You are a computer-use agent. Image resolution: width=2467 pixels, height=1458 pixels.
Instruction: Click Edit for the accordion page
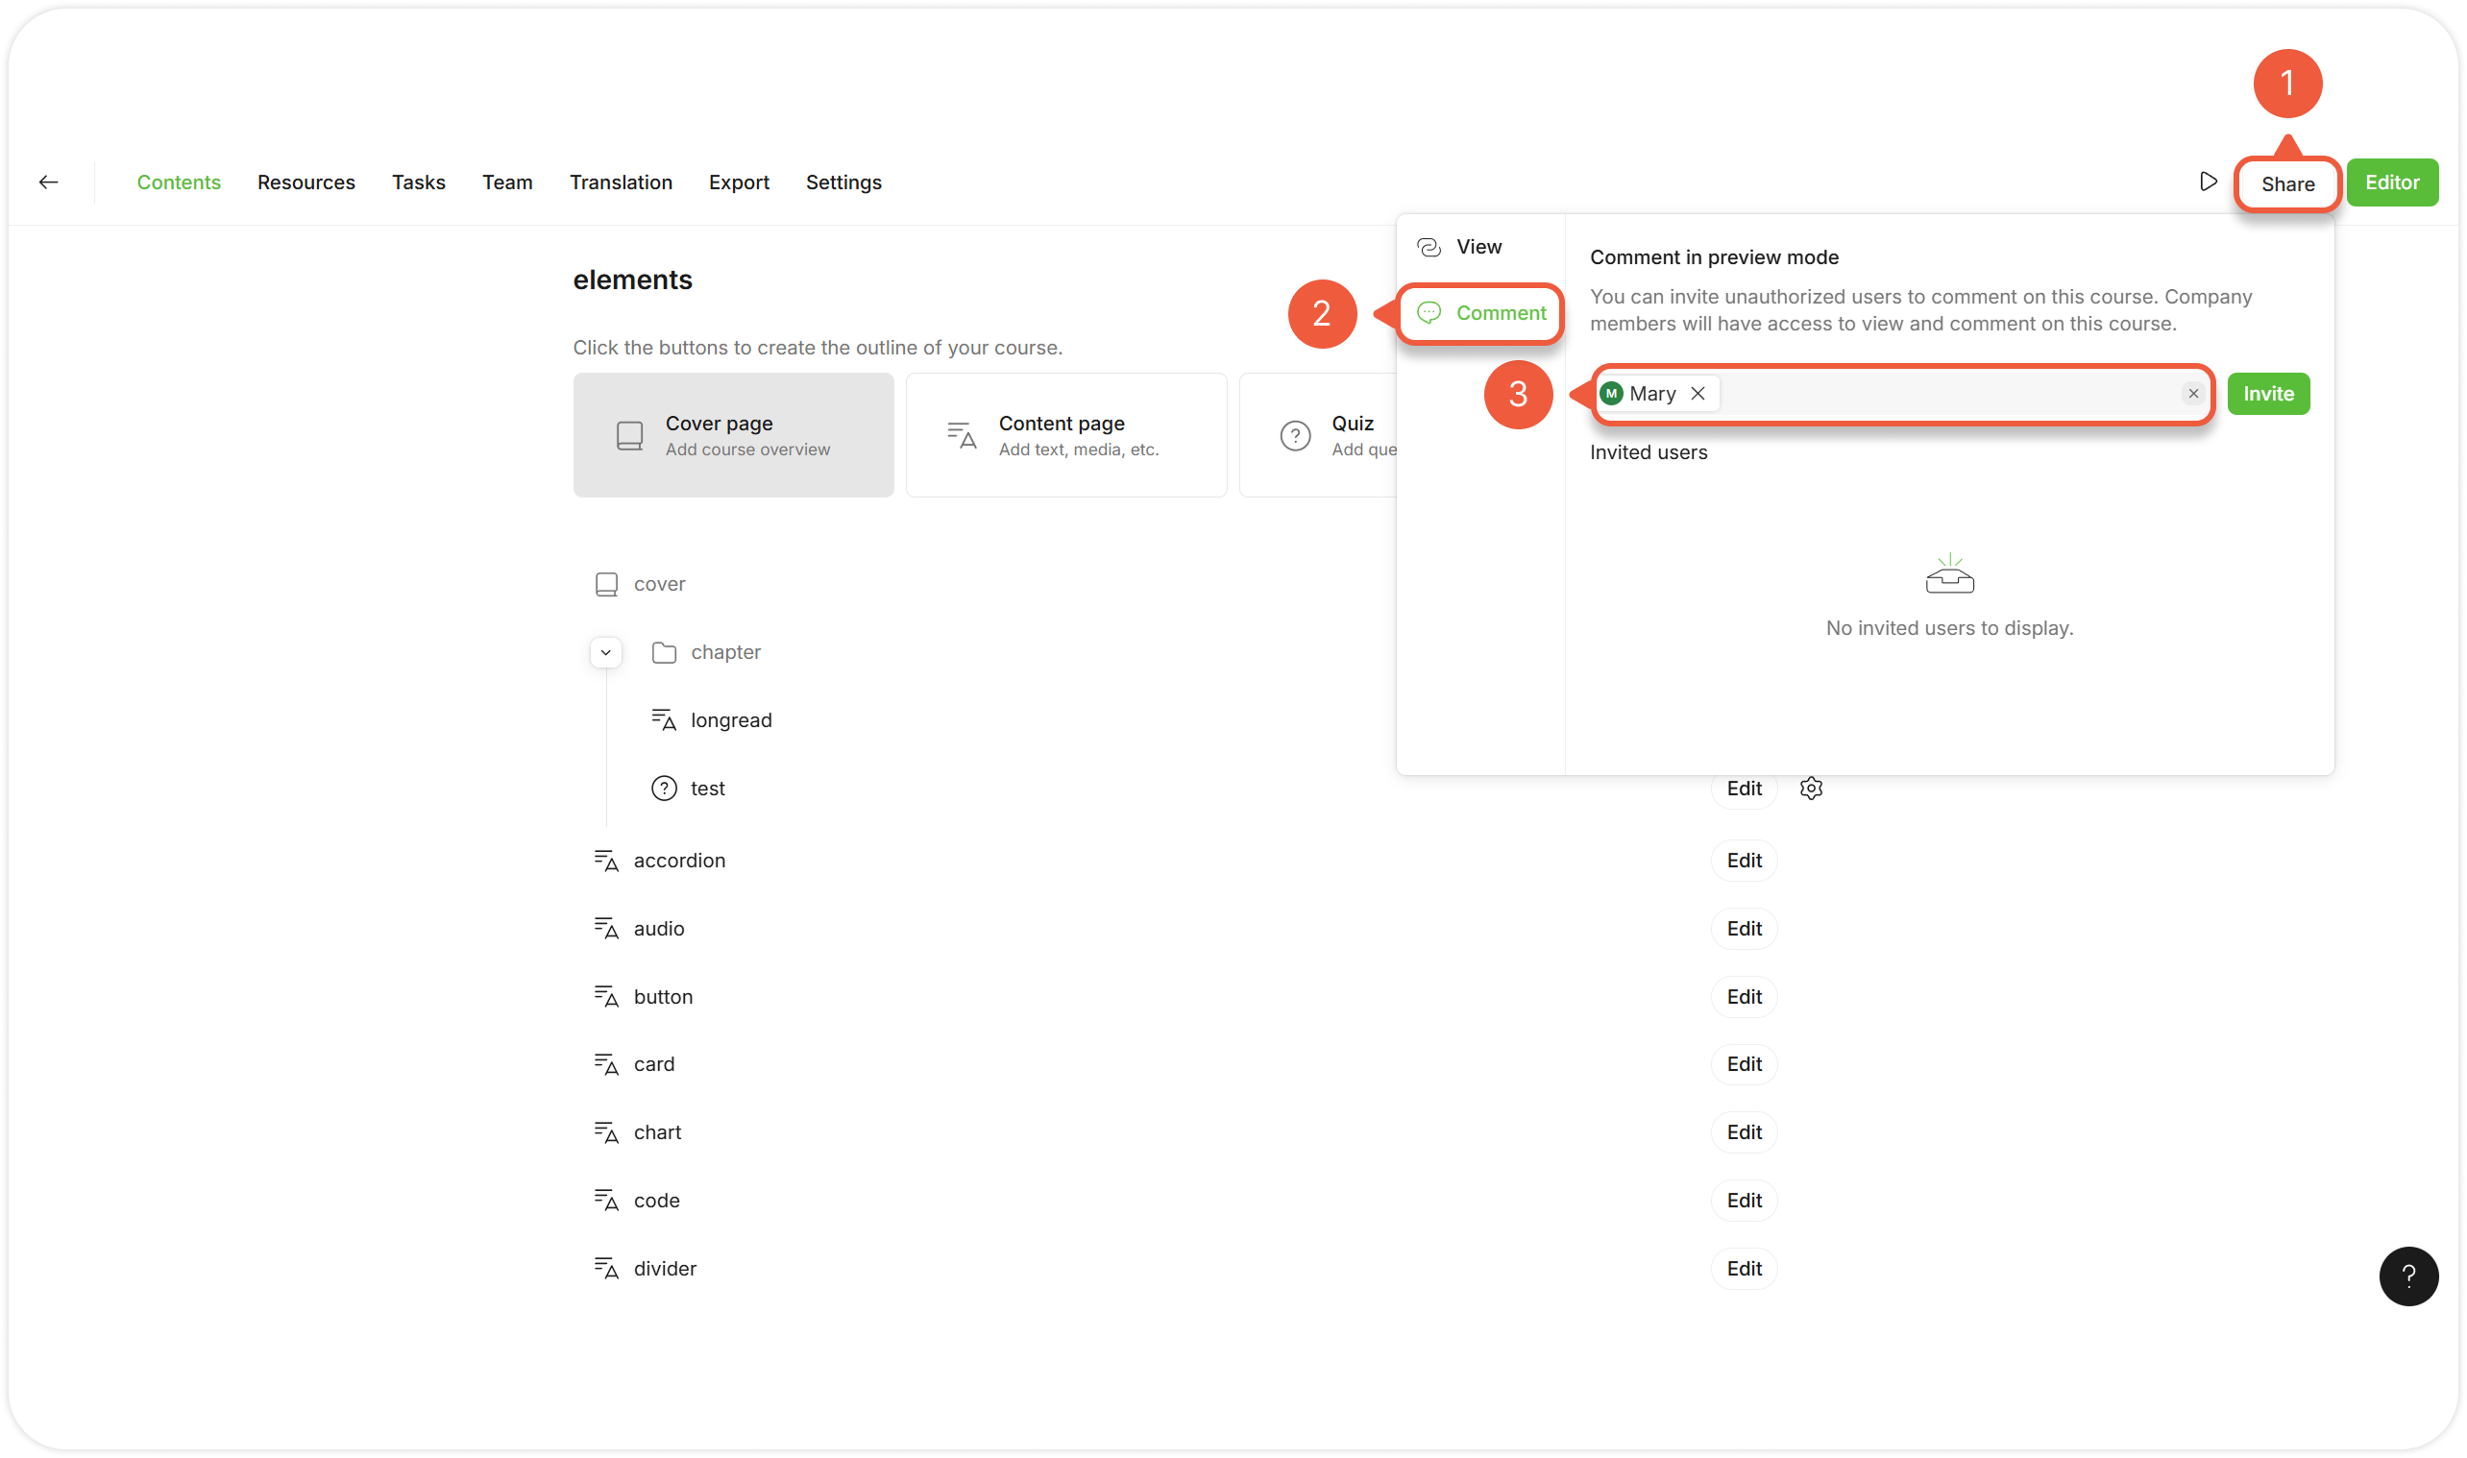(x=1743, y=860)
